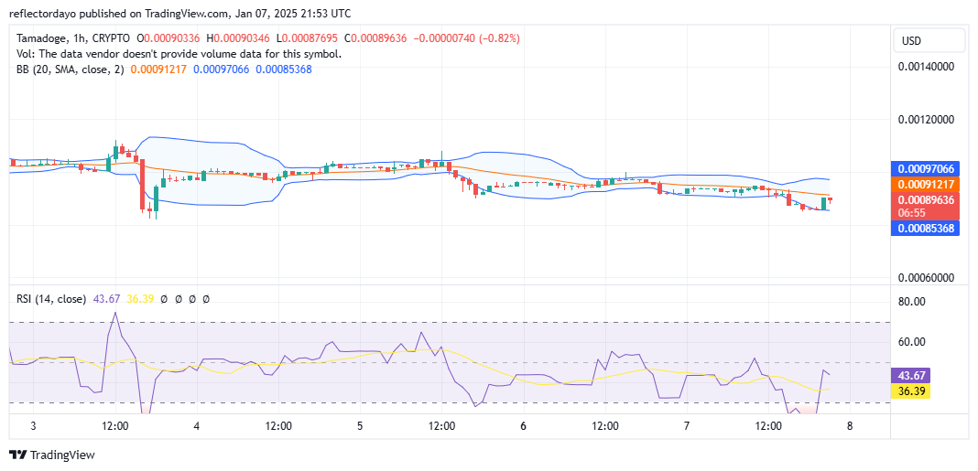Image resolution: width=978 pixels, height=471 pixels.
Task: Click the 0.00120000 price axis label
Action: tap(924, 119)
